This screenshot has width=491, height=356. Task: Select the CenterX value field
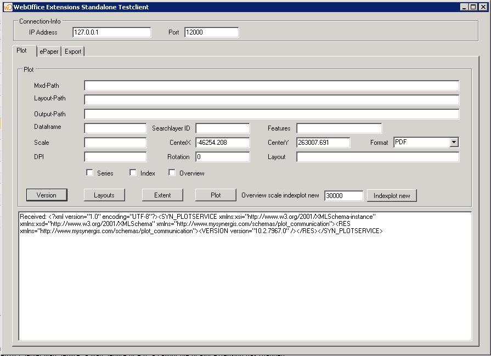pos(222,142)
